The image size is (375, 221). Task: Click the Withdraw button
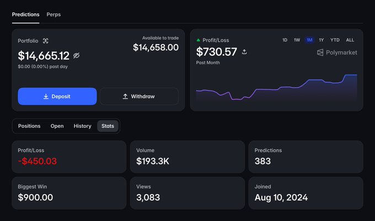(139, 96)
